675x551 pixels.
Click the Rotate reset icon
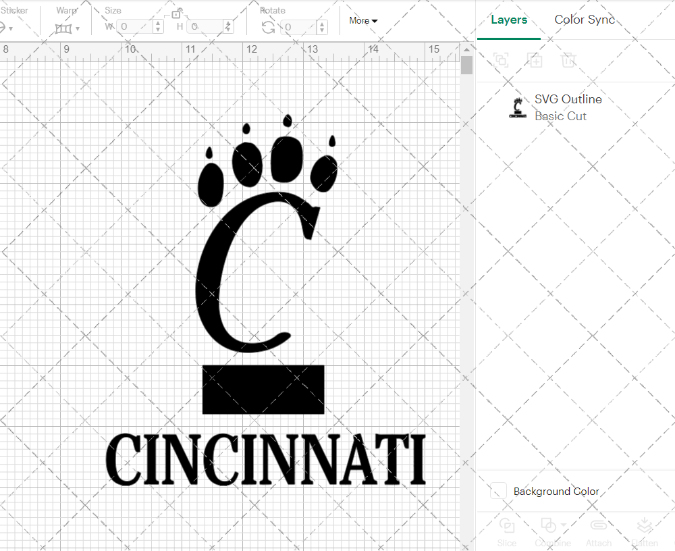[268, 27]
